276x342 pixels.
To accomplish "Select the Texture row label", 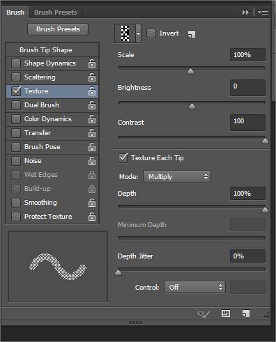I will (x=36, y=91).
